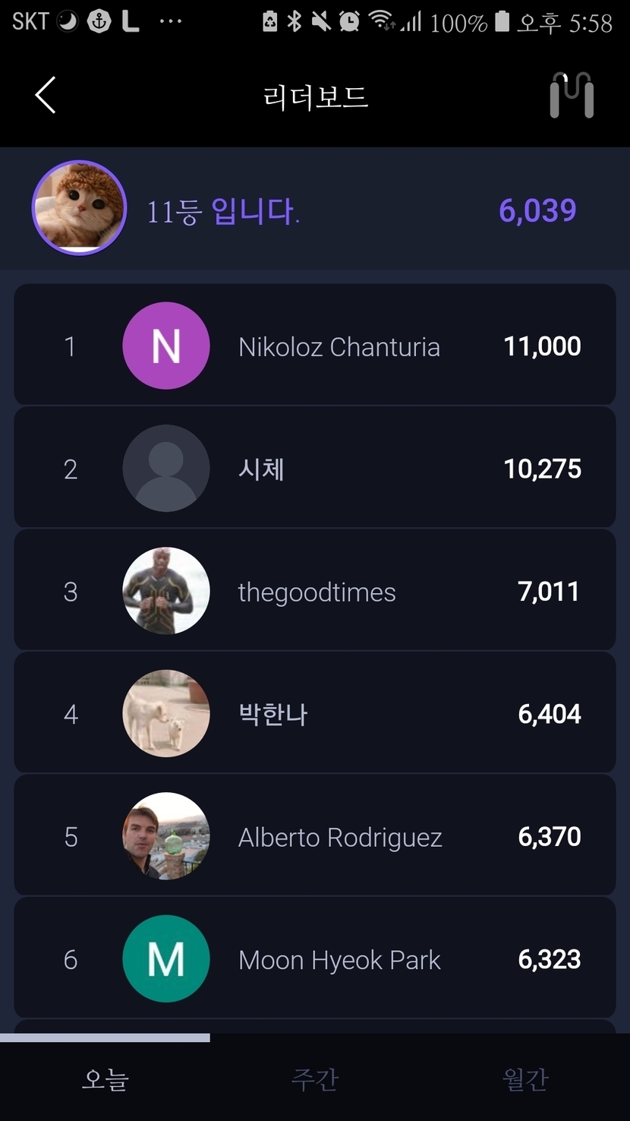Select the thegoodtimes username
The width and height of the screenshot is (630, 1121).
click(317, 592)
